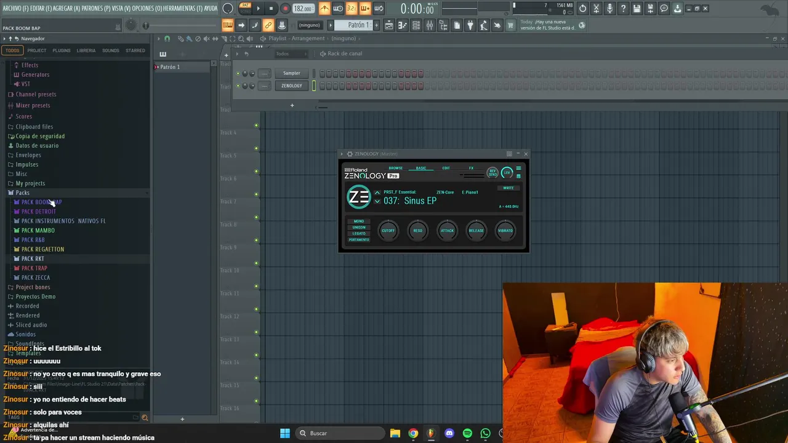
Task: Stop playback with the stop button
Action: point(271,9)
